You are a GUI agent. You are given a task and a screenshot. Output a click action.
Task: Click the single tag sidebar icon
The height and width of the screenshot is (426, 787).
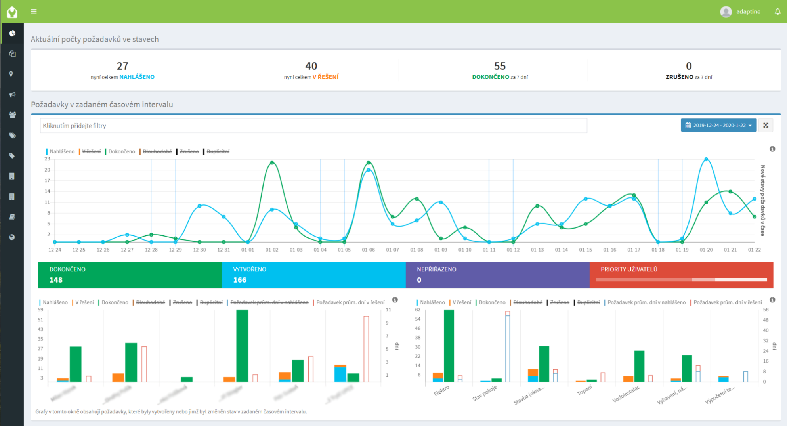click(12, 155)
